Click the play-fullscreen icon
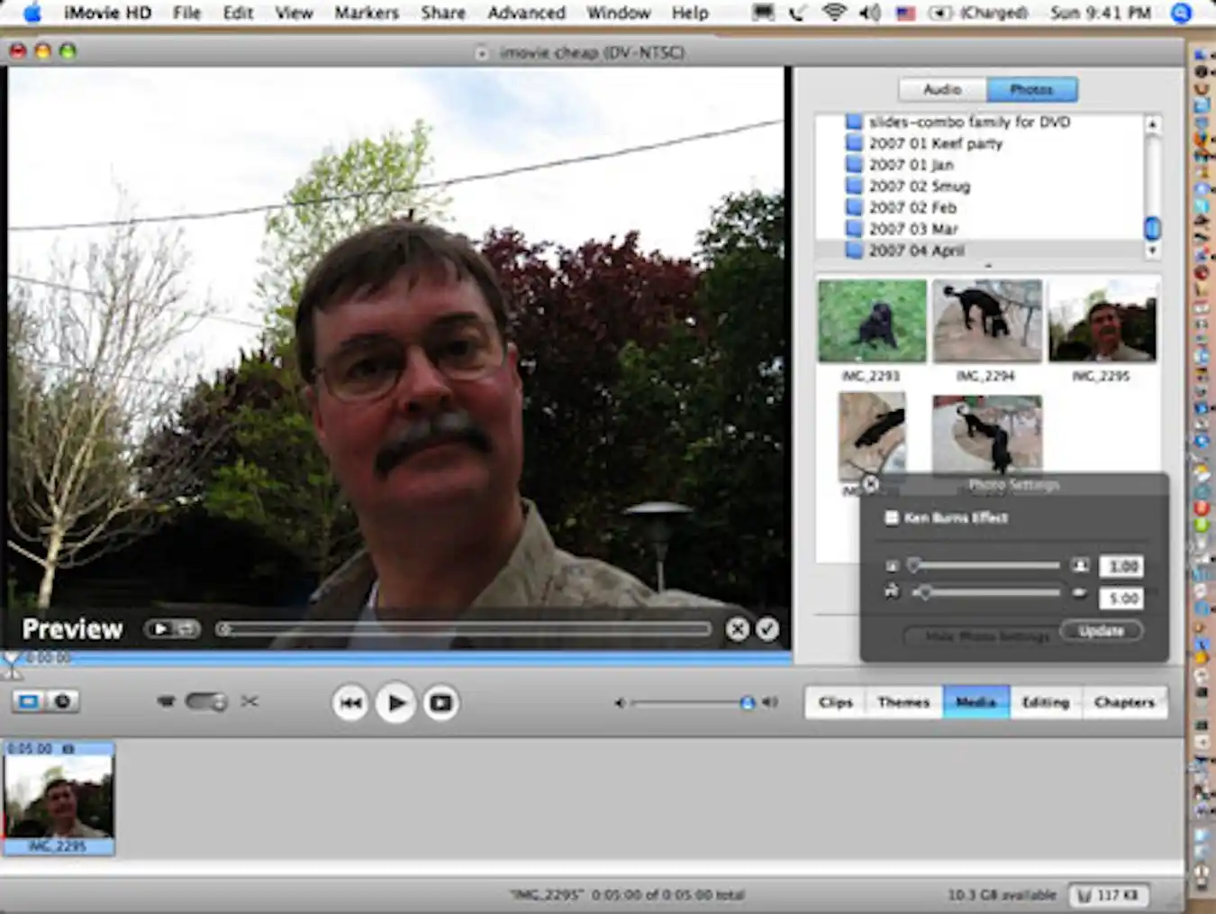 [x=440, y=702]
